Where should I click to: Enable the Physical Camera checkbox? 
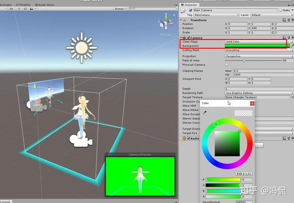226,65
